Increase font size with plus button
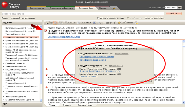186x107 pixels. pyautogui.click(x=114, y=23)
